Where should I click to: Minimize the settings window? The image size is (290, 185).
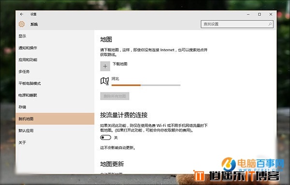[x=248, y=14]
